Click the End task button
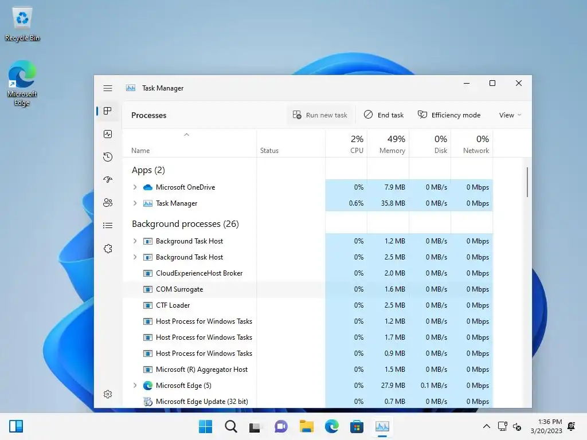The width and height of the screenshot is (587, 440). [x=383, y=115]
